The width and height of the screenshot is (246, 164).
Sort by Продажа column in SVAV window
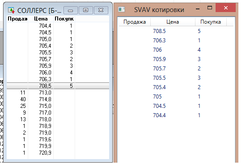point(135,22)
